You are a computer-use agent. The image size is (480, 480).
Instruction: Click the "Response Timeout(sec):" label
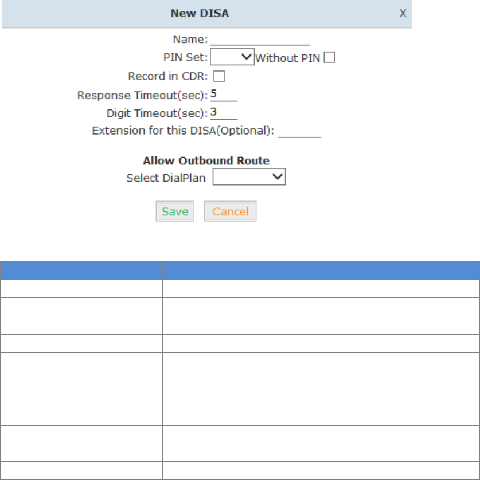tap(142, 95)
